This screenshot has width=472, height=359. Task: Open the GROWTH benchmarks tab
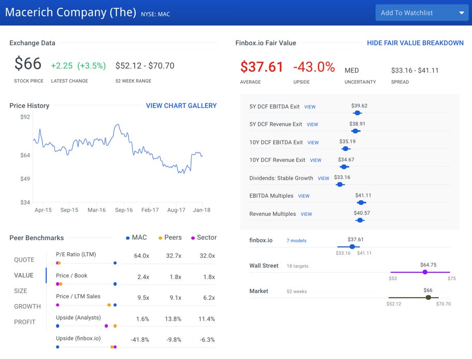27,307
